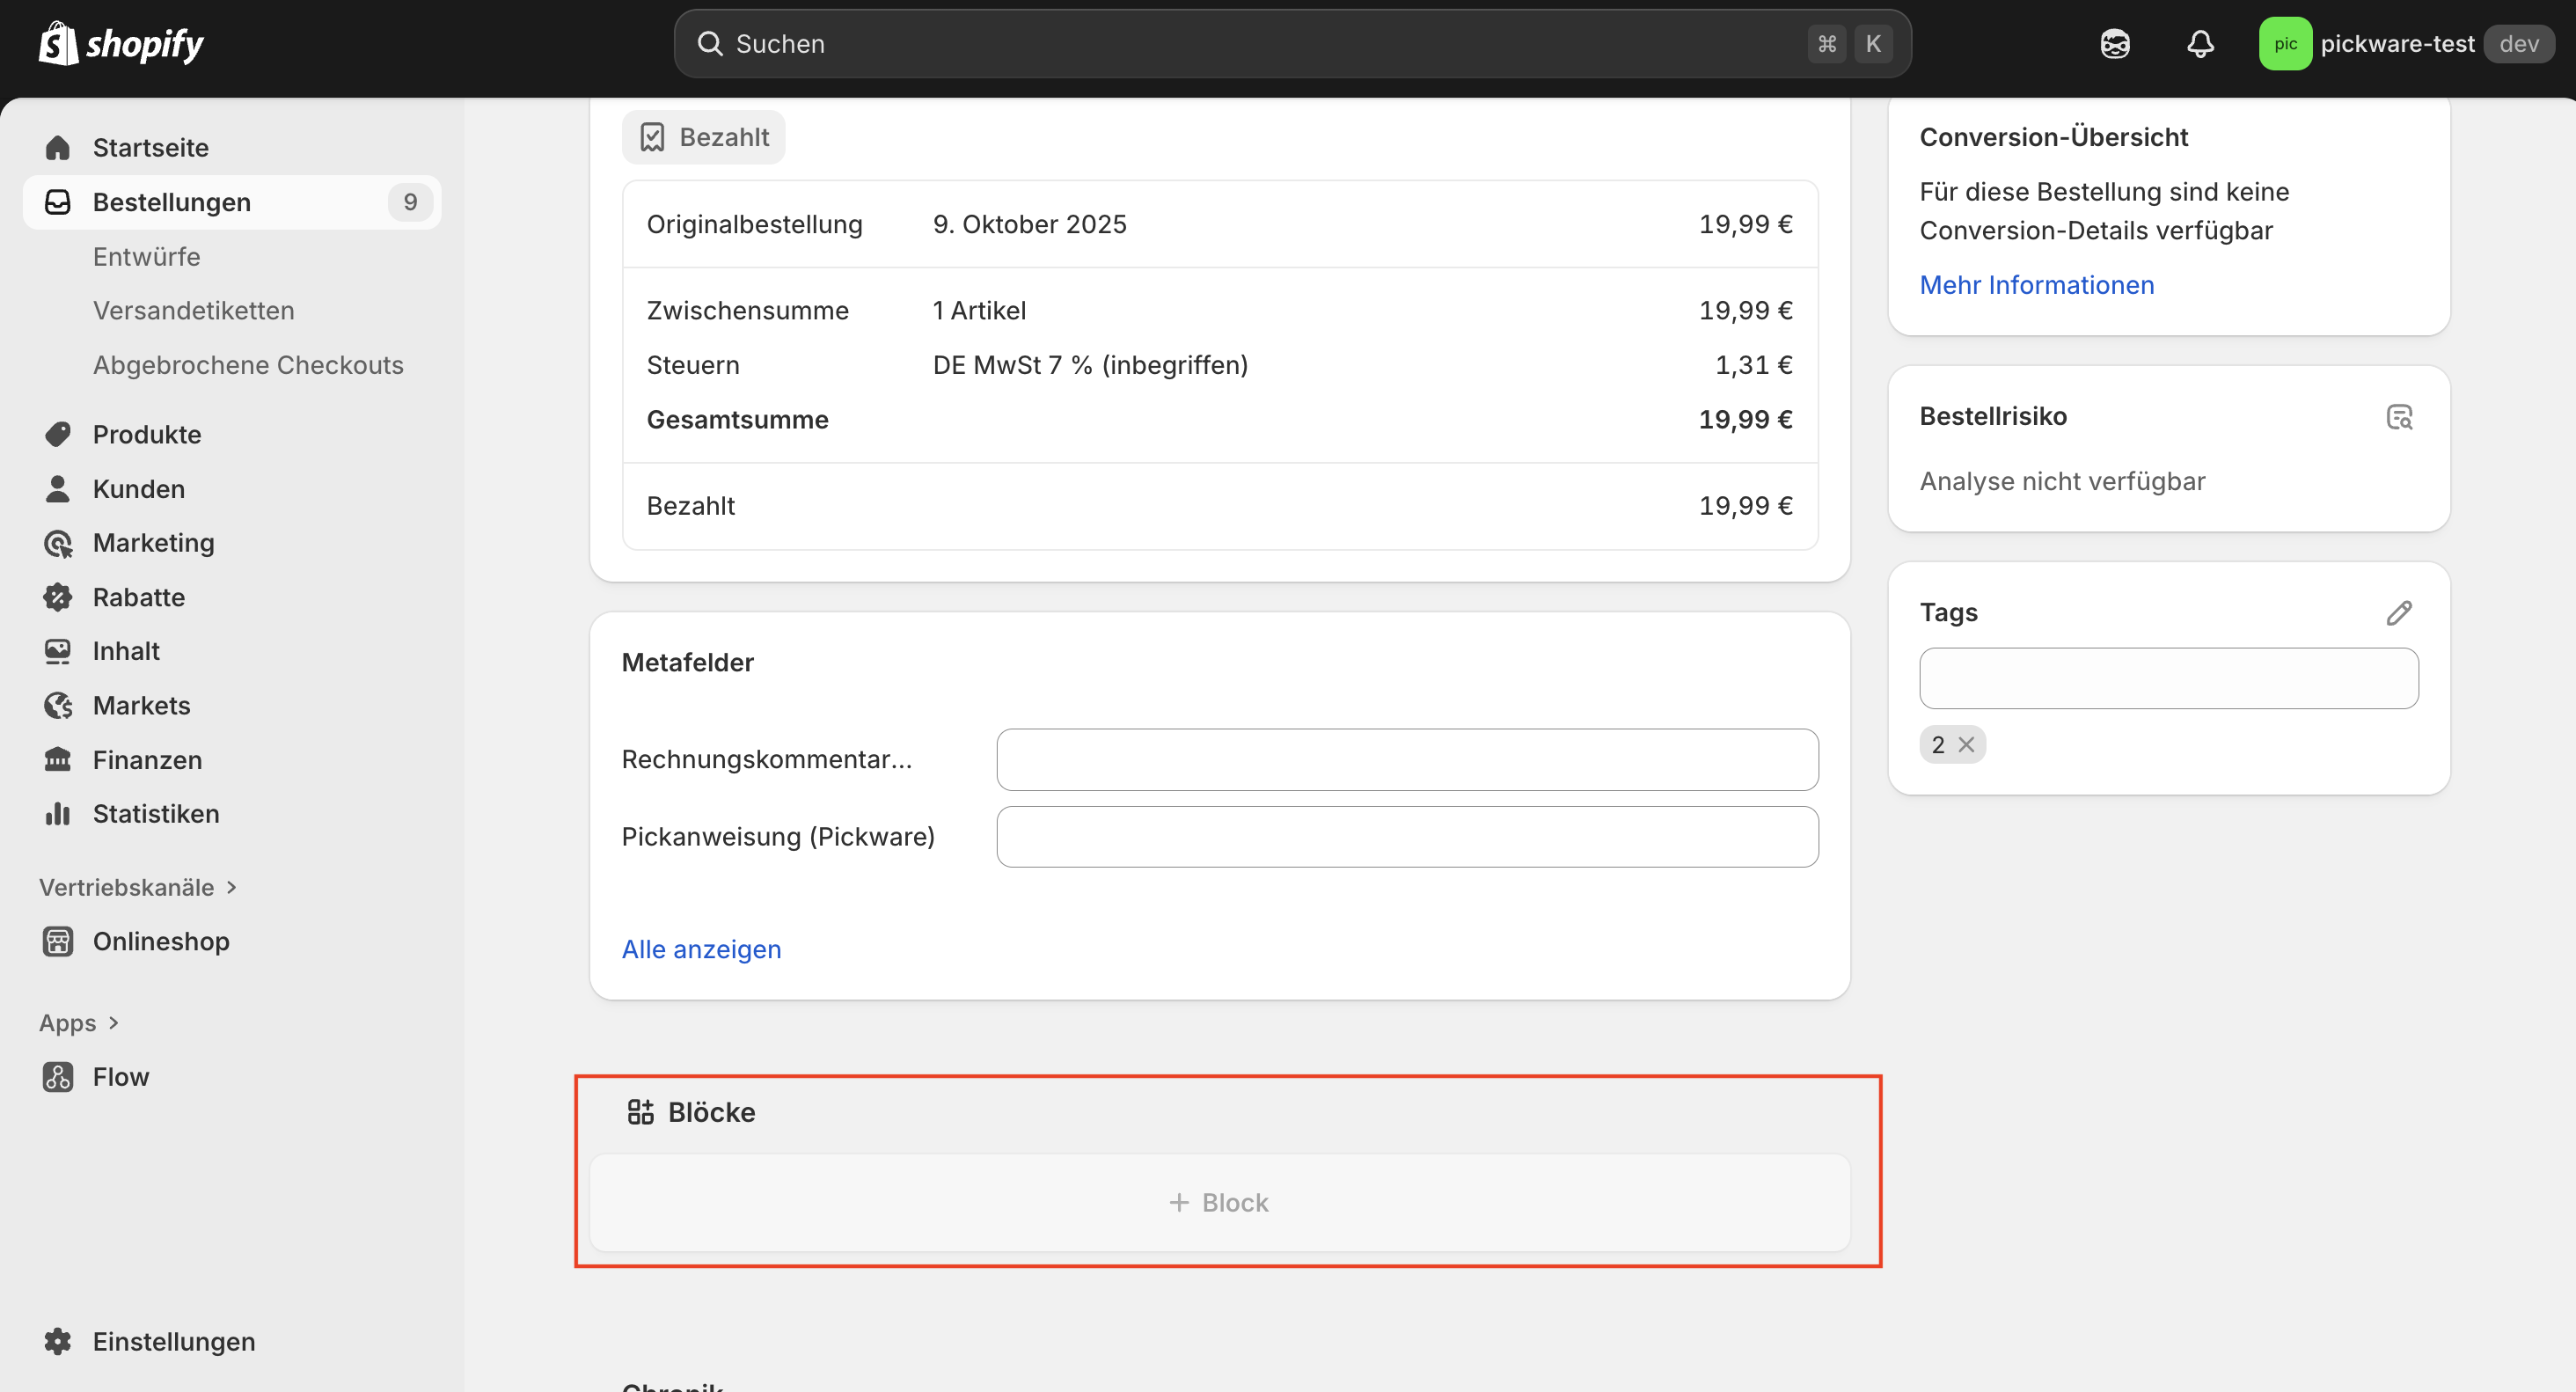Open the Flow app
2576x1392 pixels.
[x=120, y=1077]
